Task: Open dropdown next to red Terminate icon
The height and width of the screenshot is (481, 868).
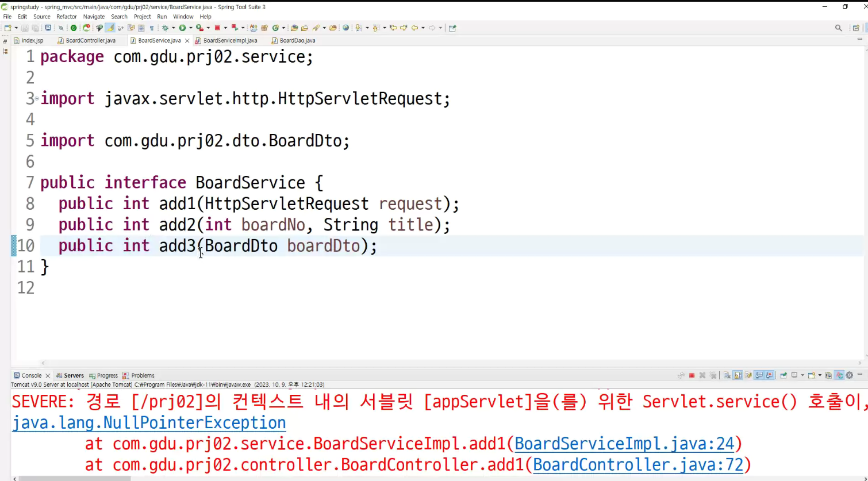Action: pos(225,28)
